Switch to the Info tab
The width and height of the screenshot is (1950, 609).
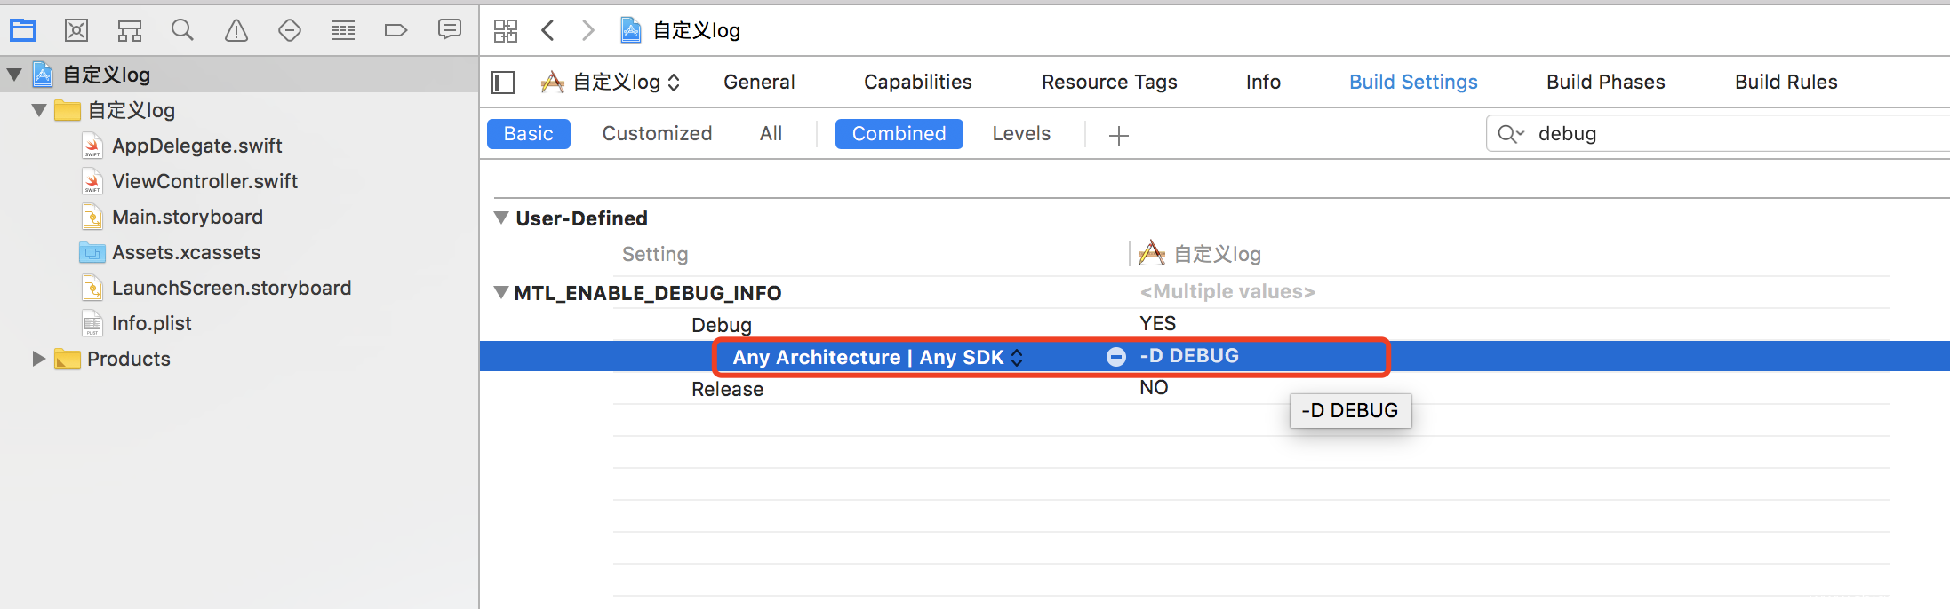tap(1263, 82)
